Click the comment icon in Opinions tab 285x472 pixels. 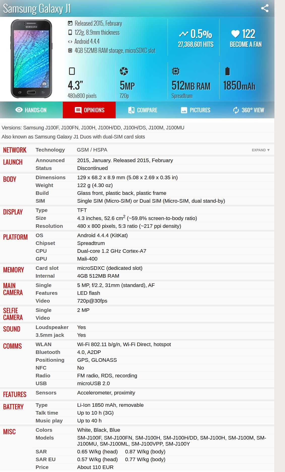point(78,110)
